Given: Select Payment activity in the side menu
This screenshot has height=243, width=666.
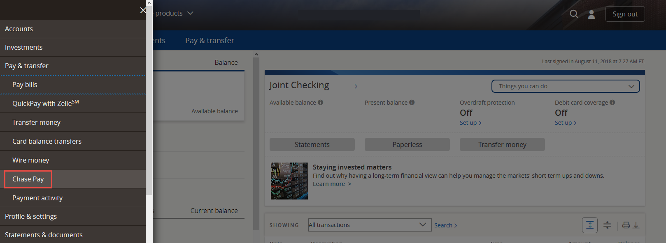Looking at the screenshot, I should [x=73, y=198].
